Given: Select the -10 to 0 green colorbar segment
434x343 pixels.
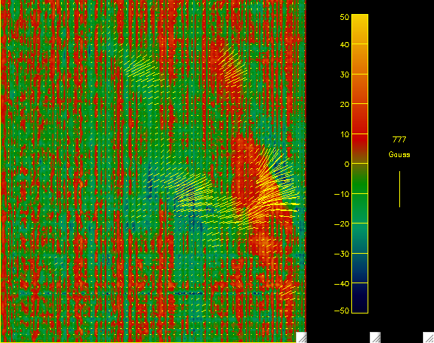Looking at the screenshot, I should pyautogui.click(x=359, y=179).
